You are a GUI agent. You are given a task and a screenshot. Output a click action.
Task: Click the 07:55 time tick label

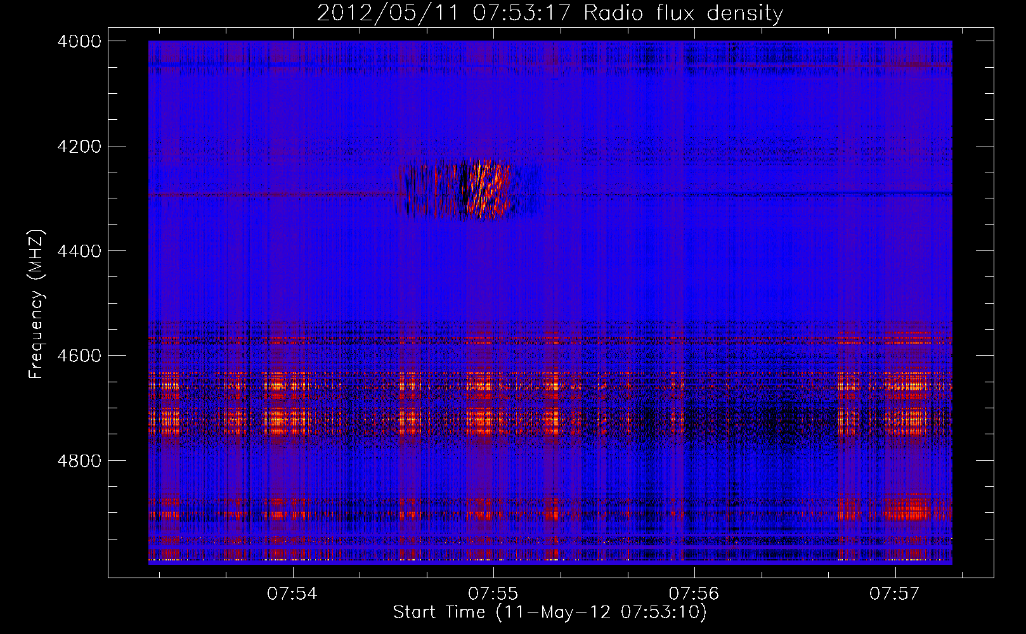pyautogui.click(x=493, y=594)
